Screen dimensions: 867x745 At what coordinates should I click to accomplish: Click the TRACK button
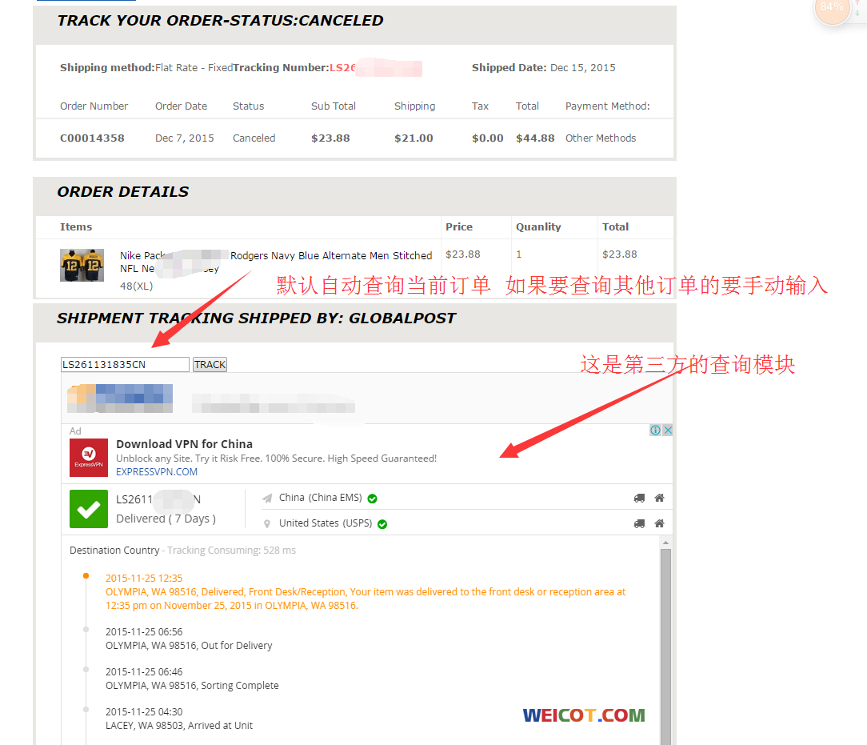pyautogui.click(x=210, y=364)
